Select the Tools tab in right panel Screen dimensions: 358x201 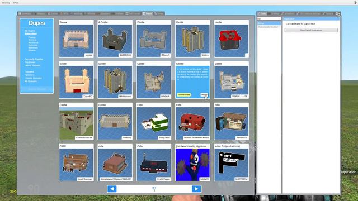[x=262, y=13]
